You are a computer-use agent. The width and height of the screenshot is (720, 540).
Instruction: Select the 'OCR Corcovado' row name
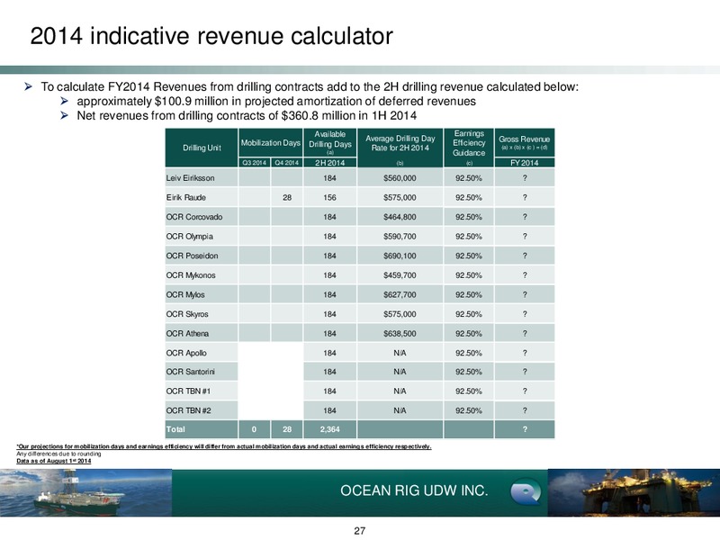(x=194, y=217)
